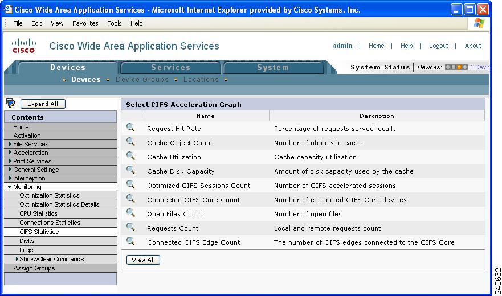The height and width of the screenshot is (296, 502).
Task: Go to the Home link in header
Action: [x=376, y=46]
